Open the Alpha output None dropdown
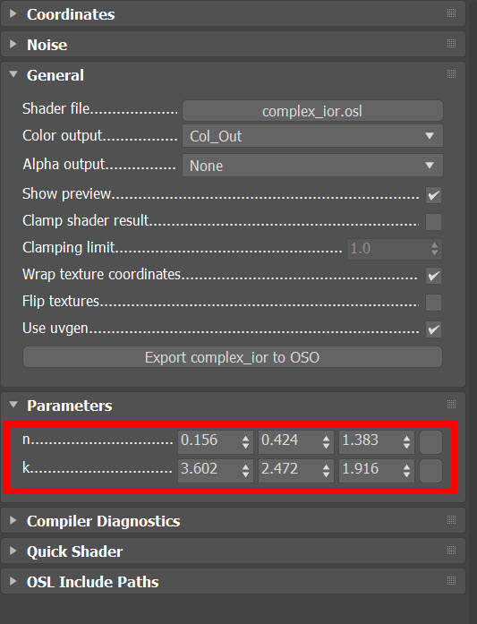 coord(312,166)
